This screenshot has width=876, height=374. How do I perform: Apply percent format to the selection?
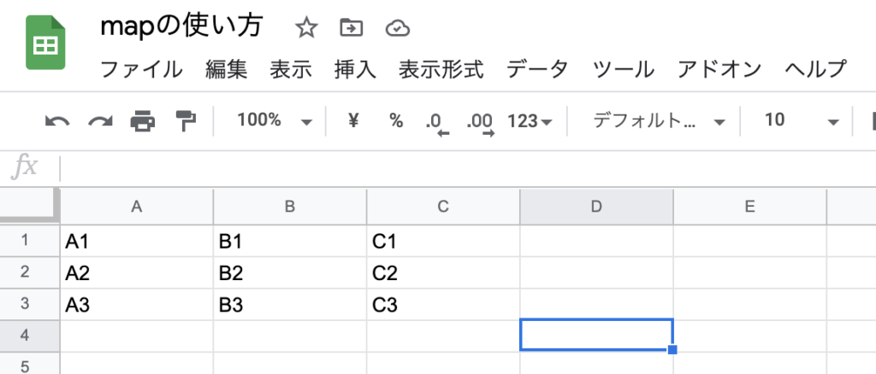click(x=396, y=120)
